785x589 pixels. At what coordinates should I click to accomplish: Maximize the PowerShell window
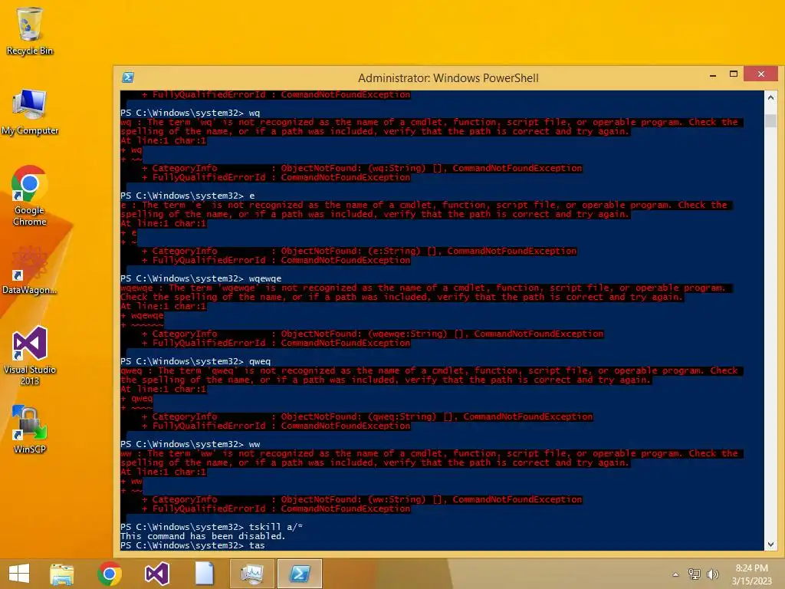[x=734, y=74]
